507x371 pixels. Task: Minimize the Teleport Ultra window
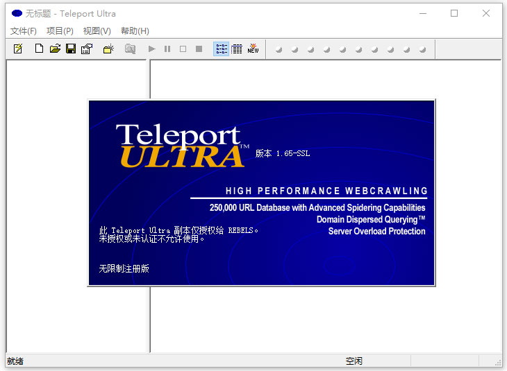(423, 13)
